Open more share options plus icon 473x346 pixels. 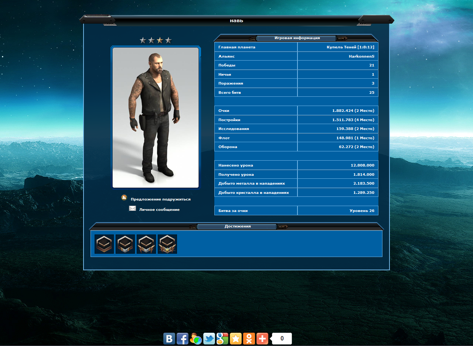coord(262,339)
